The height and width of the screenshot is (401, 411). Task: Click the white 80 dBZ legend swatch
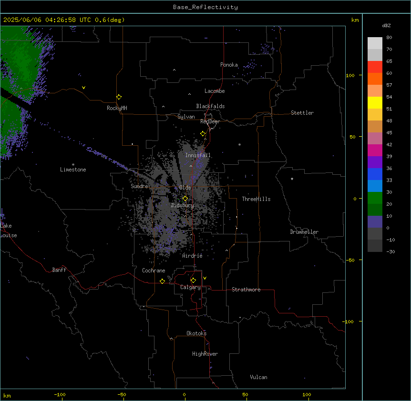pos(375,43)
